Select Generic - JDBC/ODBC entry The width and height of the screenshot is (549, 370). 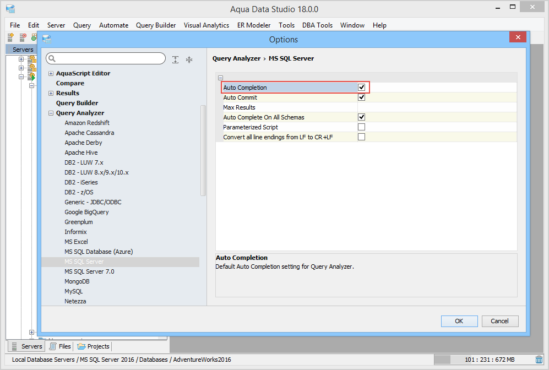[93, 202]
